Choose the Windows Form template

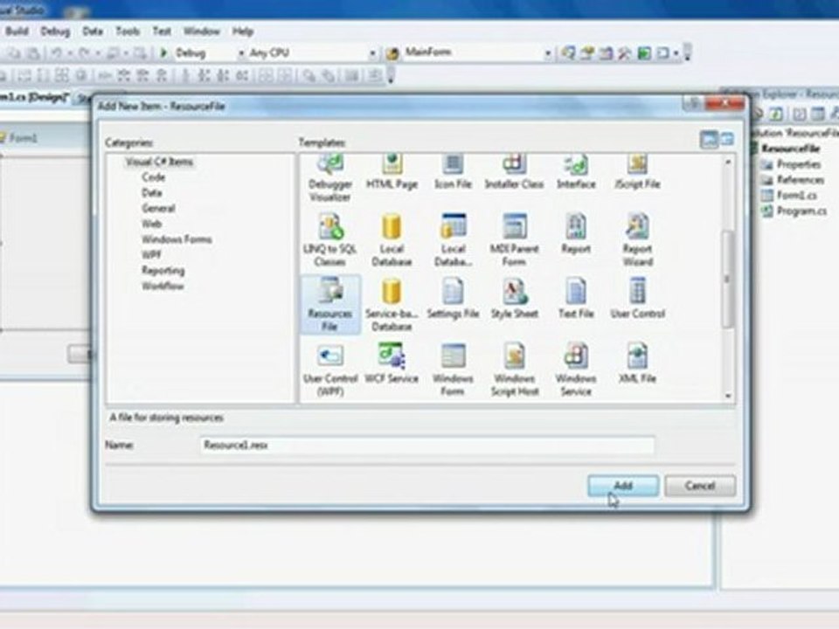click(453, 370)
